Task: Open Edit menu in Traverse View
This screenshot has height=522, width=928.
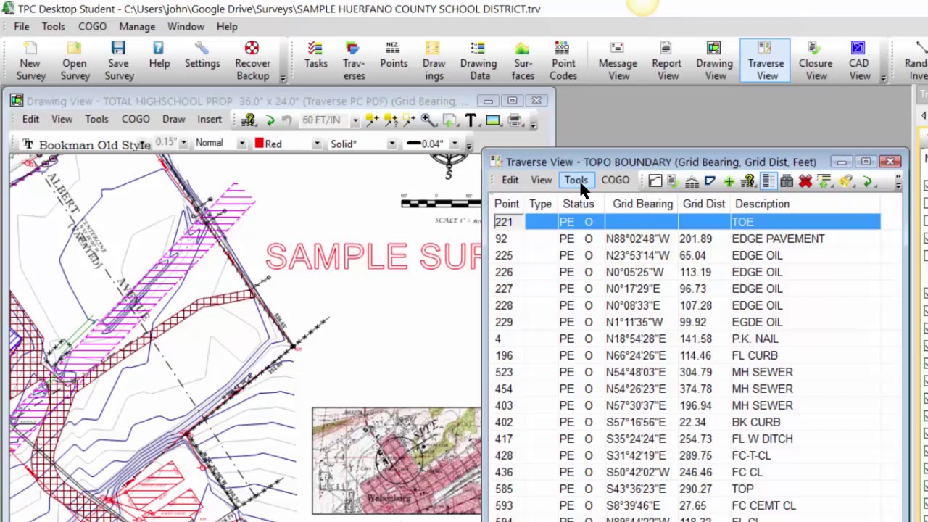Action: 510,180
